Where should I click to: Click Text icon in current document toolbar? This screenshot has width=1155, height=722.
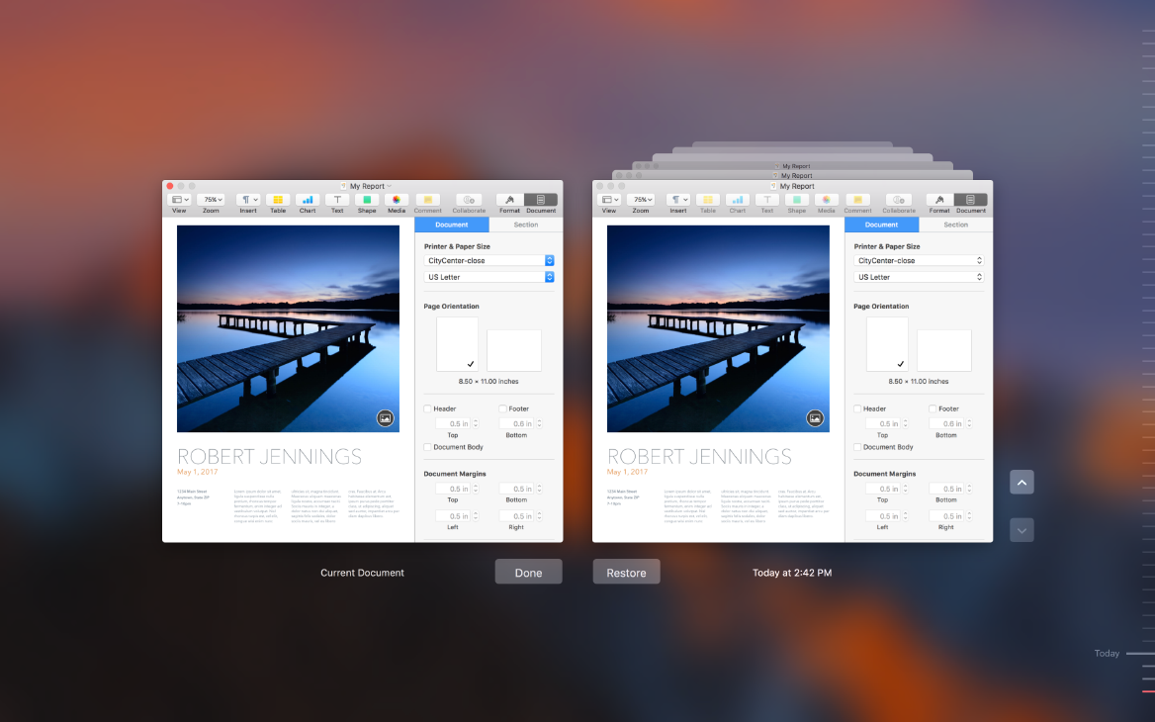337,200
